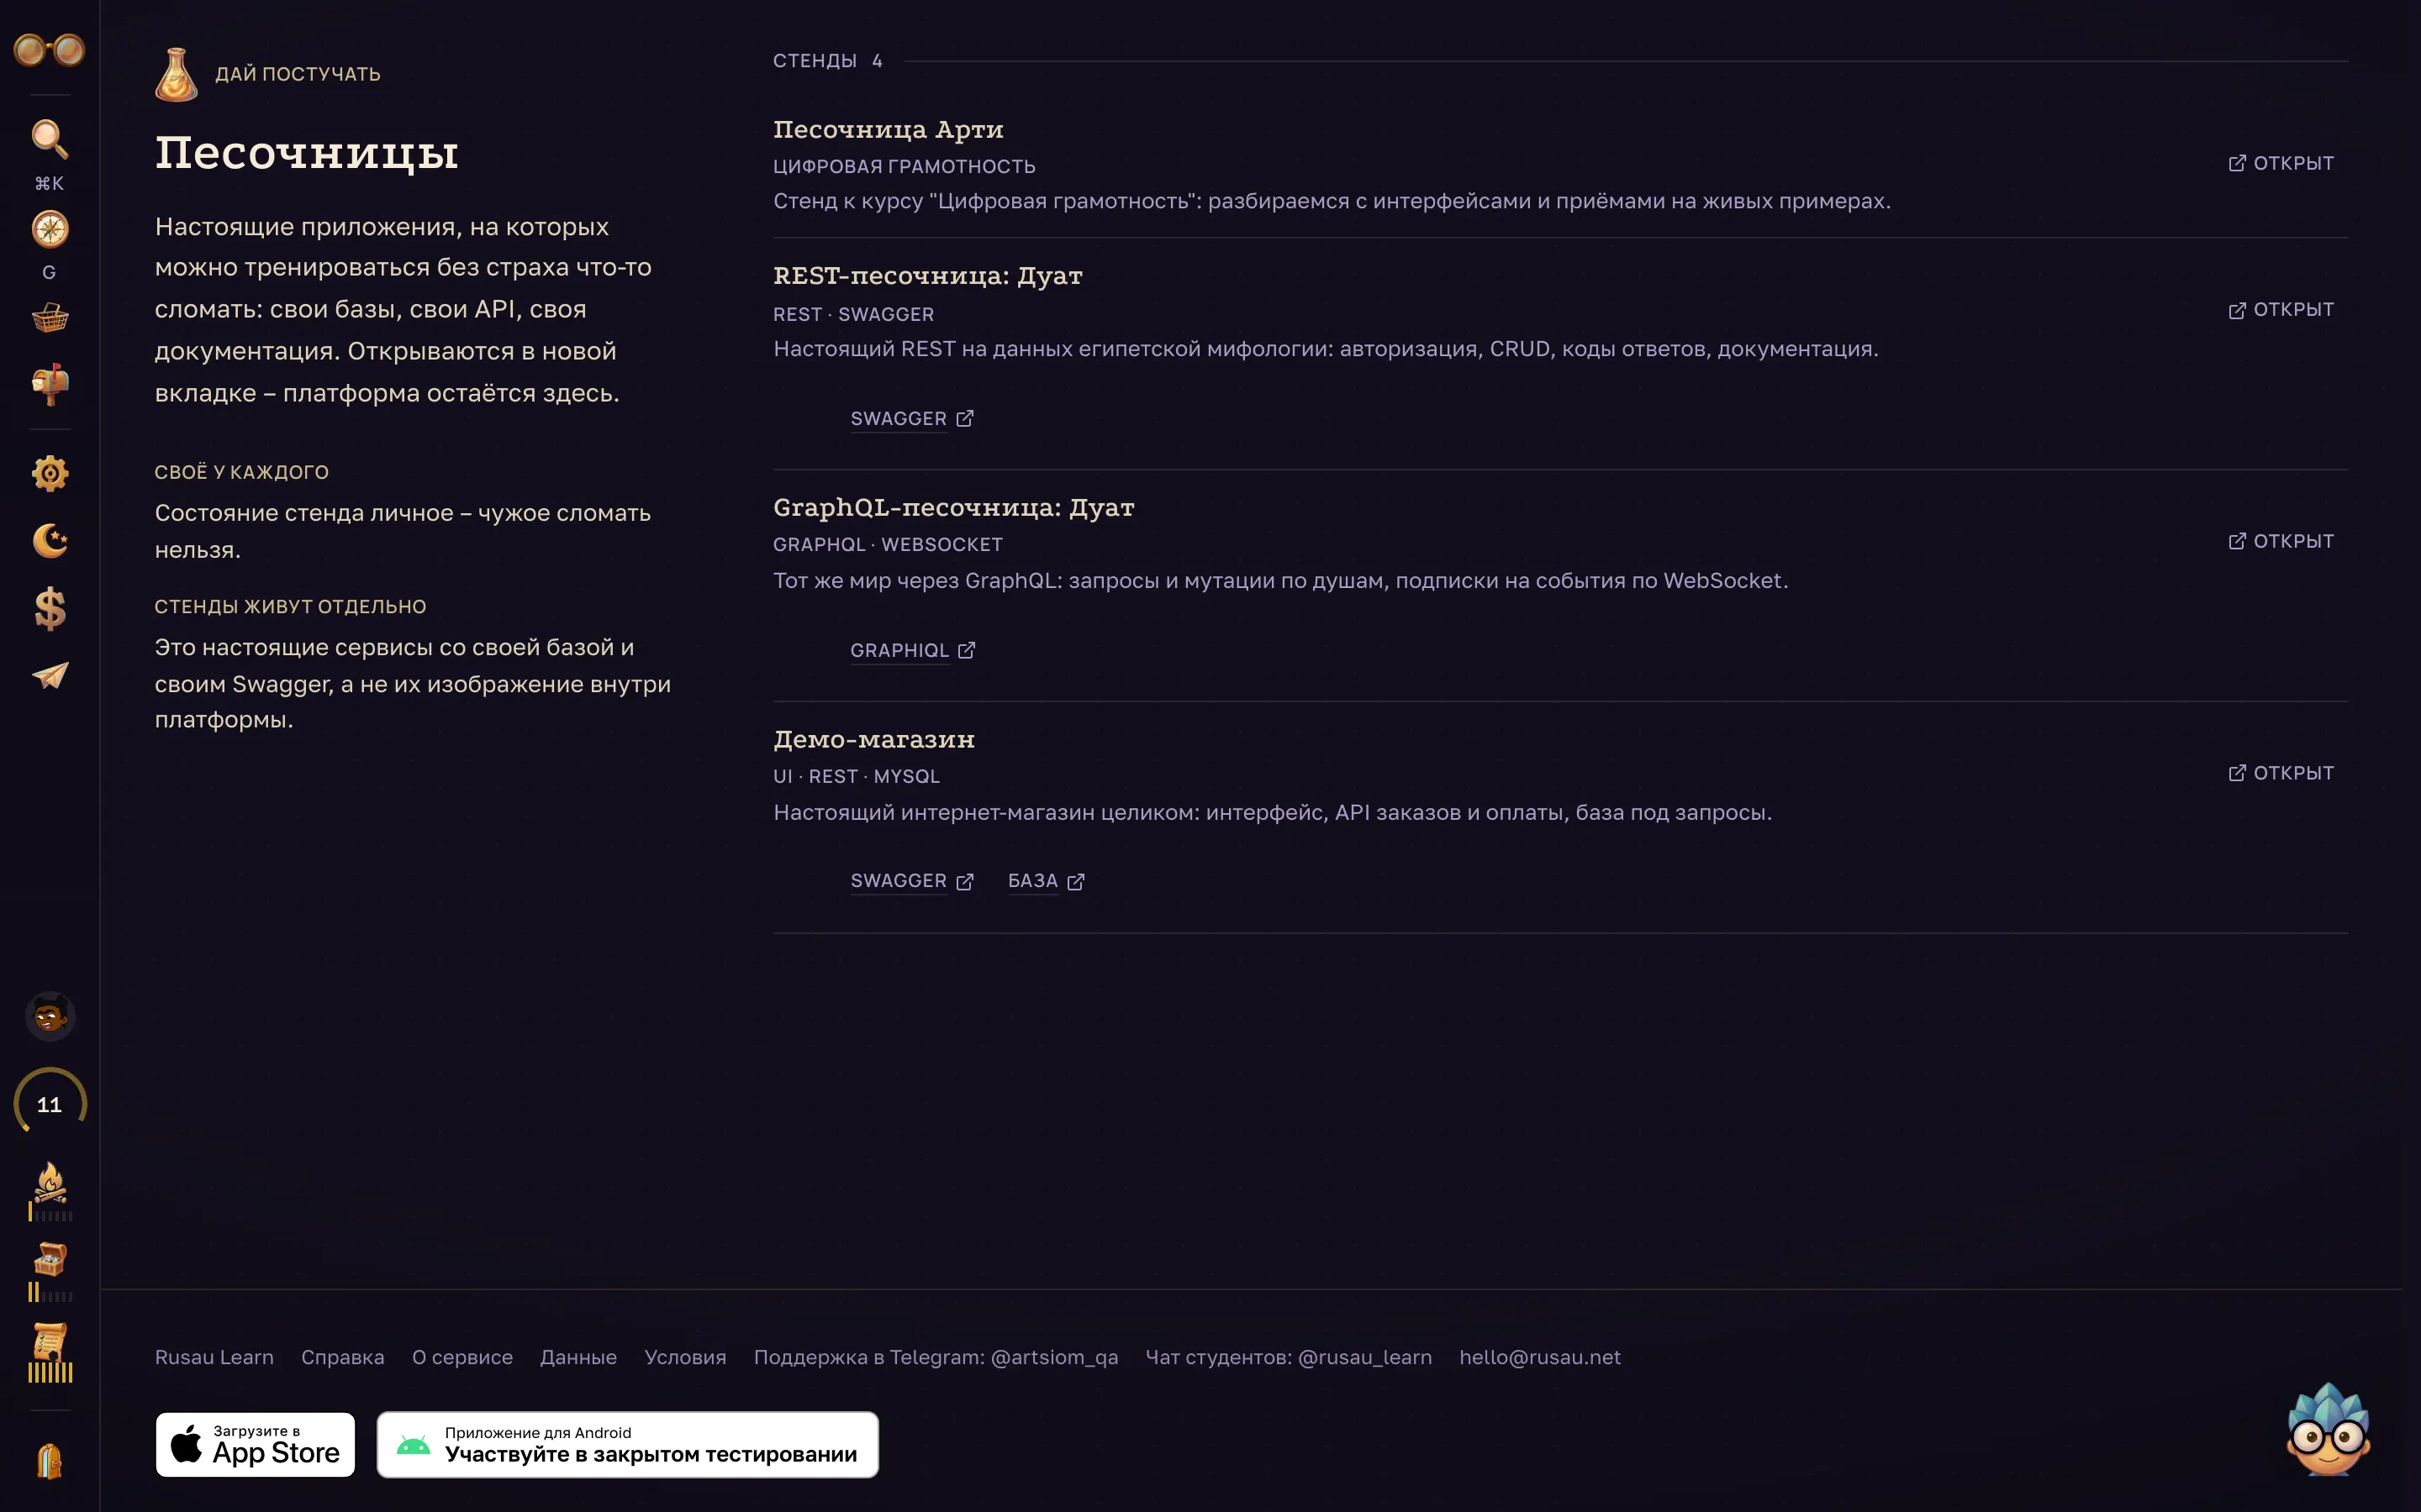Click the flask icon beside ДАЙ ПОСТУЧАТЬ
Image resolution: width=2421 pixels, height=1512 pixels.
[x=176, y=74]
